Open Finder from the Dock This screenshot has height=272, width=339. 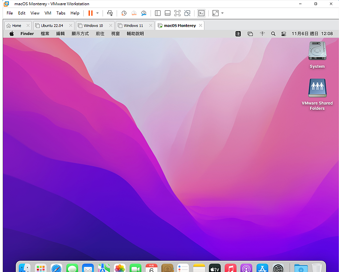tap(24, 268)
